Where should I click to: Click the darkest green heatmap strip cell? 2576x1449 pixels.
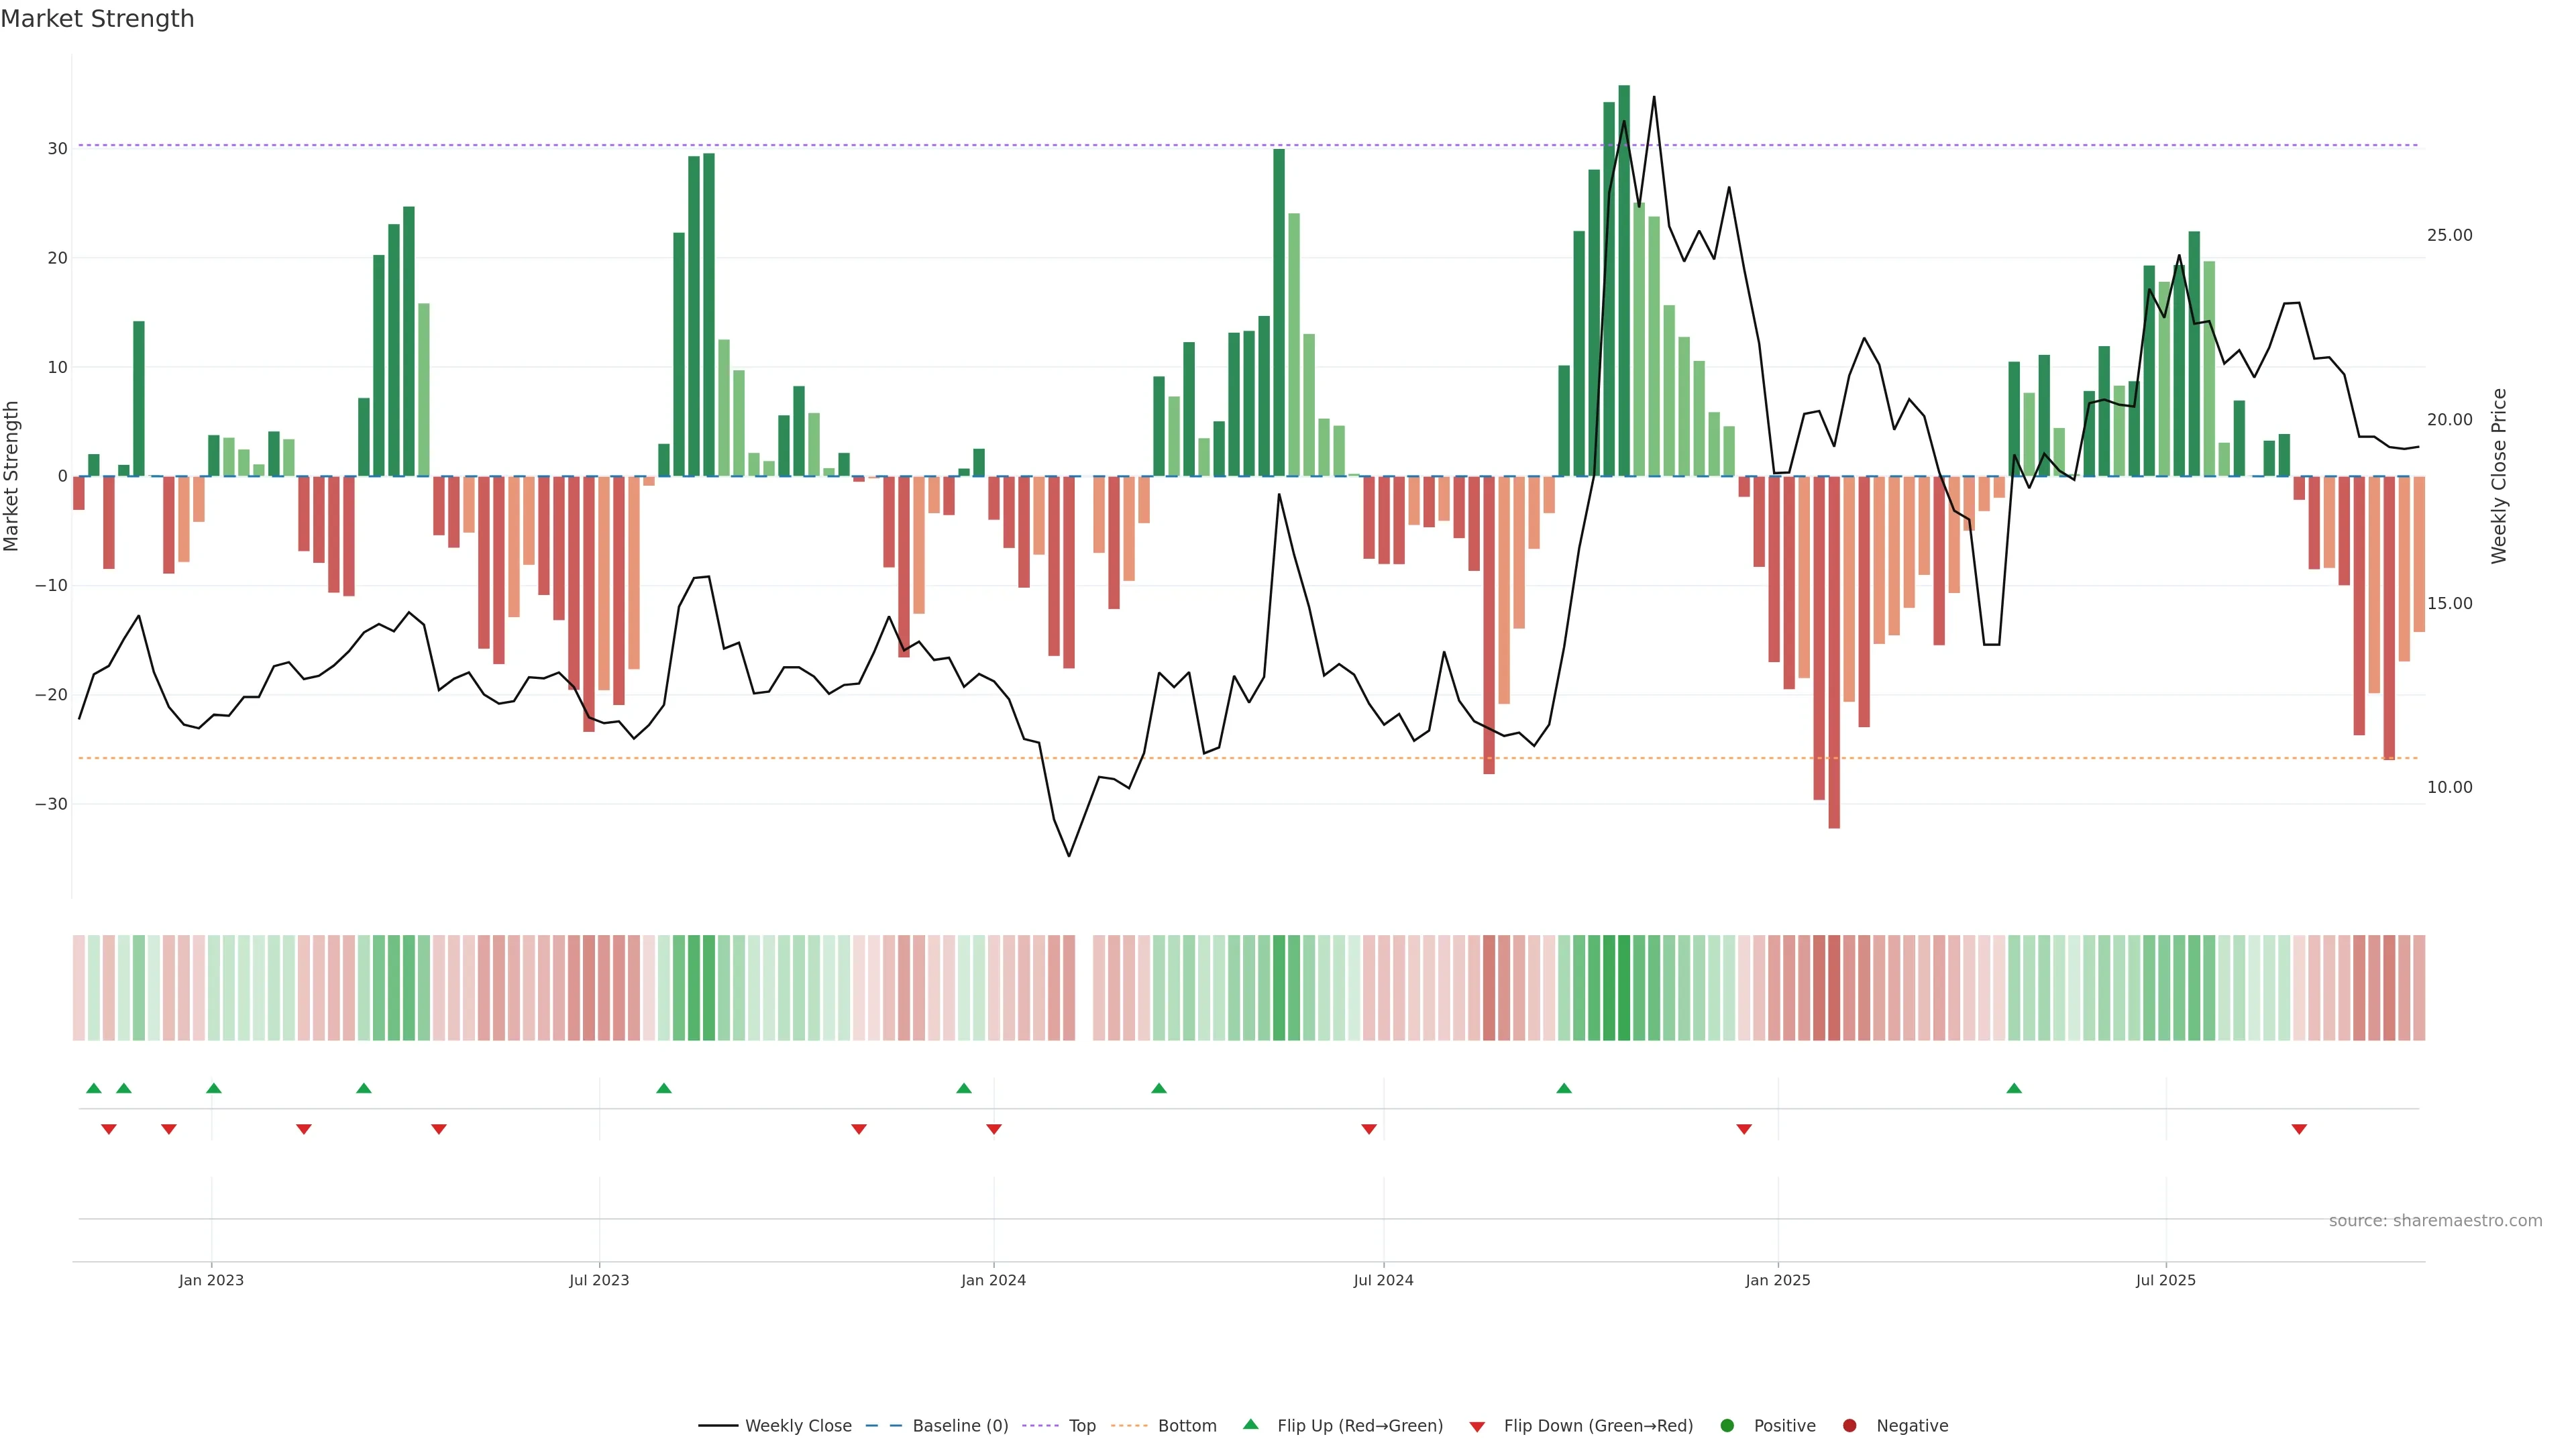(x=1624, y=988)
